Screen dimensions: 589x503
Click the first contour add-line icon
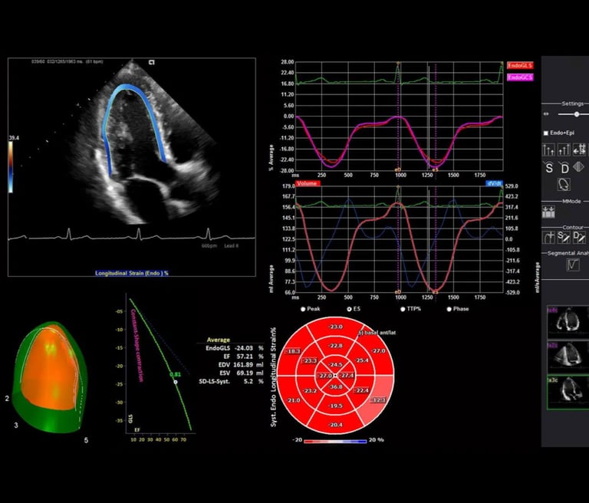(x=549, y=238)
